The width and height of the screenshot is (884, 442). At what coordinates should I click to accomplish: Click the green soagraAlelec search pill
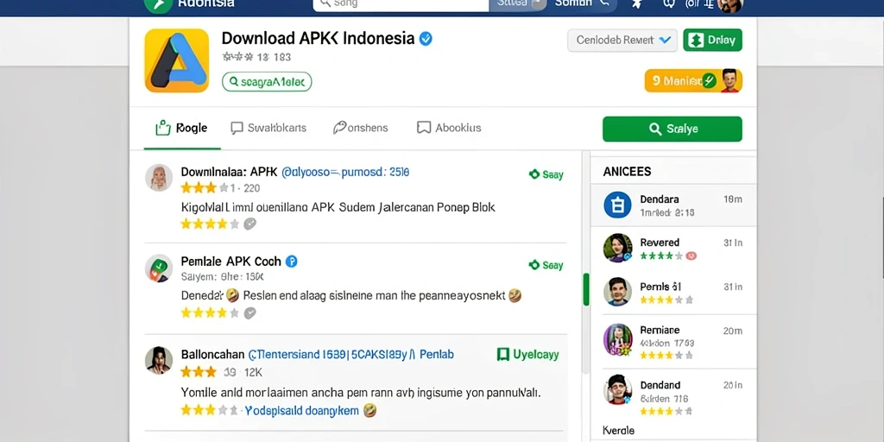267,82
